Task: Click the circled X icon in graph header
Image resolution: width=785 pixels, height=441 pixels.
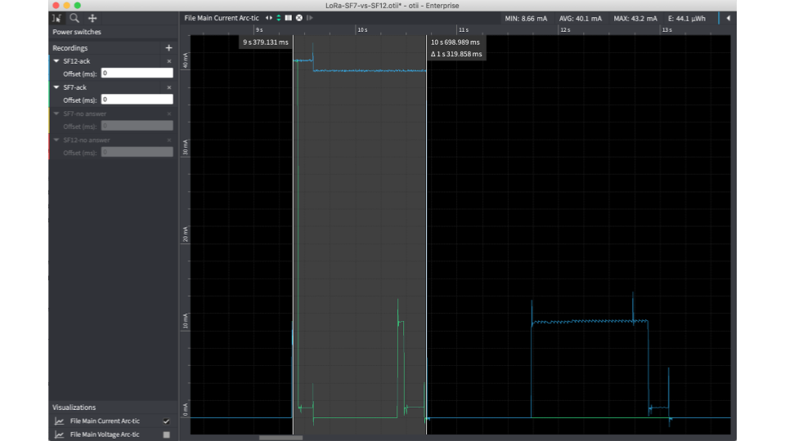Action: [x=299, y=18]
